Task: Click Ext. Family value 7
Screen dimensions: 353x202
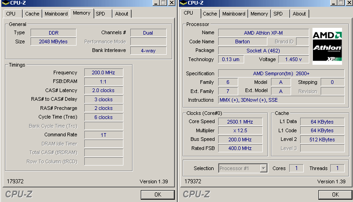Action: [x=228, y=91]
